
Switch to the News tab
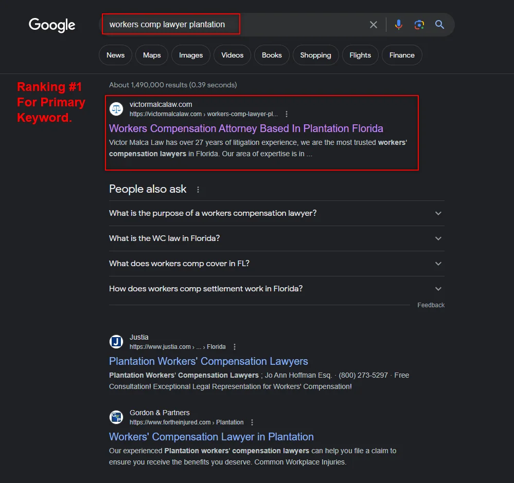pos(115,55)
